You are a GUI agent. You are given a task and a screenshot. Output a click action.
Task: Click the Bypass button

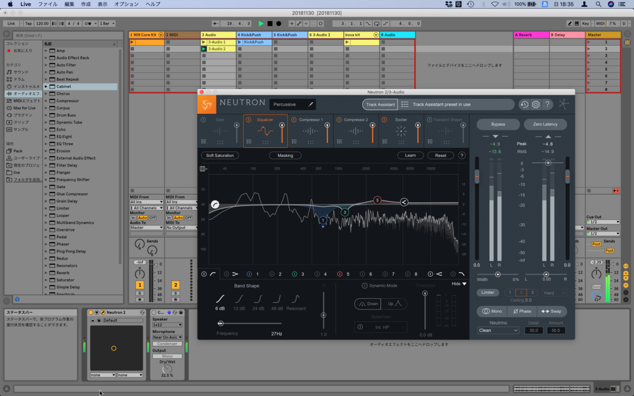pyautogui.click(x=498, y=124)
